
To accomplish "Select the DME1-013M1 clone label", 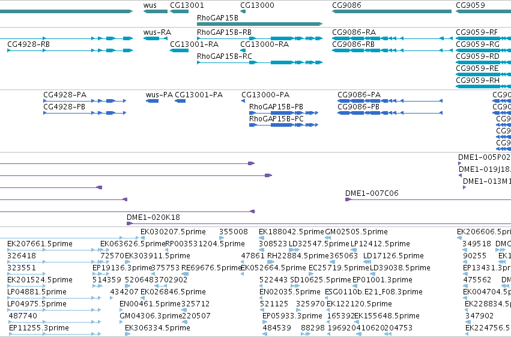I will (x=487, y=181).
